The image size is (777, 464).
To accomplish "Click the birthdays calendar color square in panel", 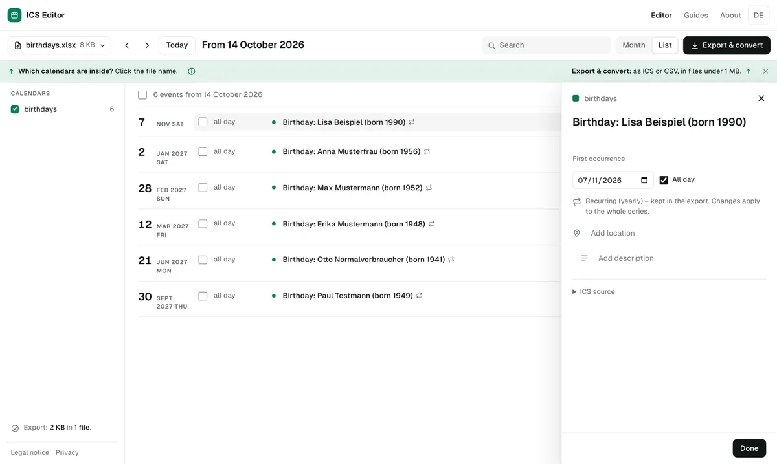I will click(x=576, y=98).
